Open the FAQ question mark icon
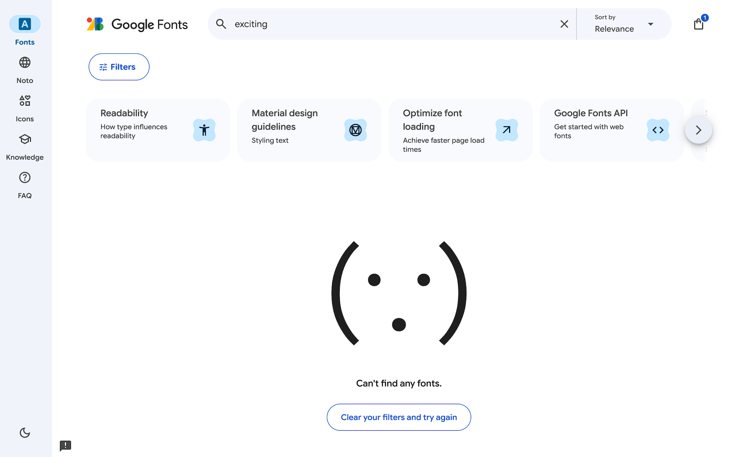The width and height of the screenshot is (741, 457). pos(25,178)
